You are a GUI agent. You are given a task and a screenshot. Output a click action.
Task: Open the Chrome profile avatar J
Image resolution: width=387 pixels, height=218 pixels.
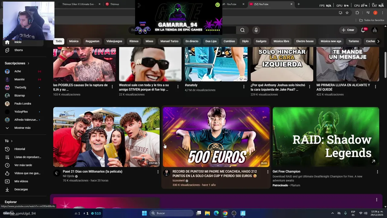(x=375, y=13)
